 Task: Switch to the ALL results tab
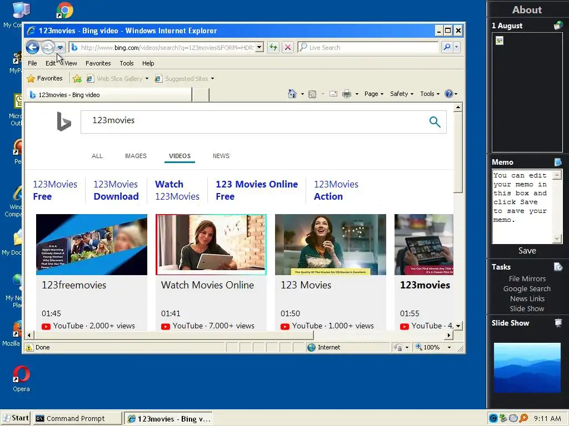[x=97, y=156]
